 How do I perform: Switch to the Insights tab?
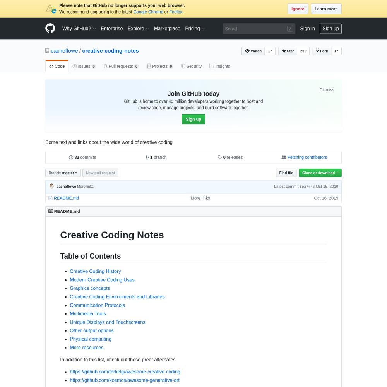click(220, 66)
